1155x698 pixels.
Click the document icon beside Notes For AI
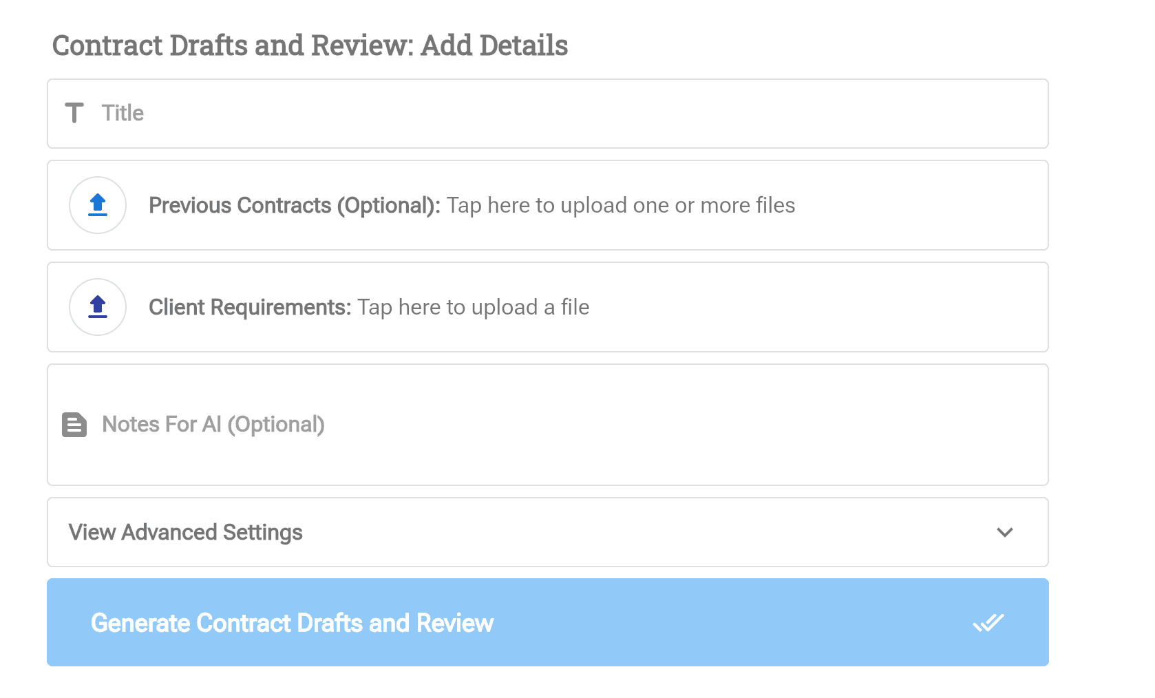pos(74,425)
